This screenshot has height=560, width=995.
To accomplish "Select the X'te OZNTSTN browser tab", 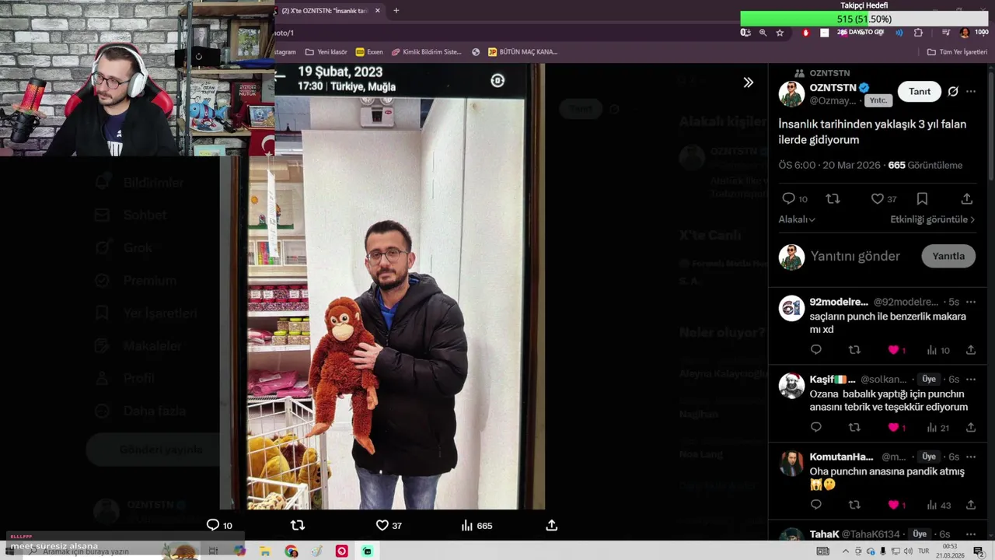I will (x=324, y=11).
